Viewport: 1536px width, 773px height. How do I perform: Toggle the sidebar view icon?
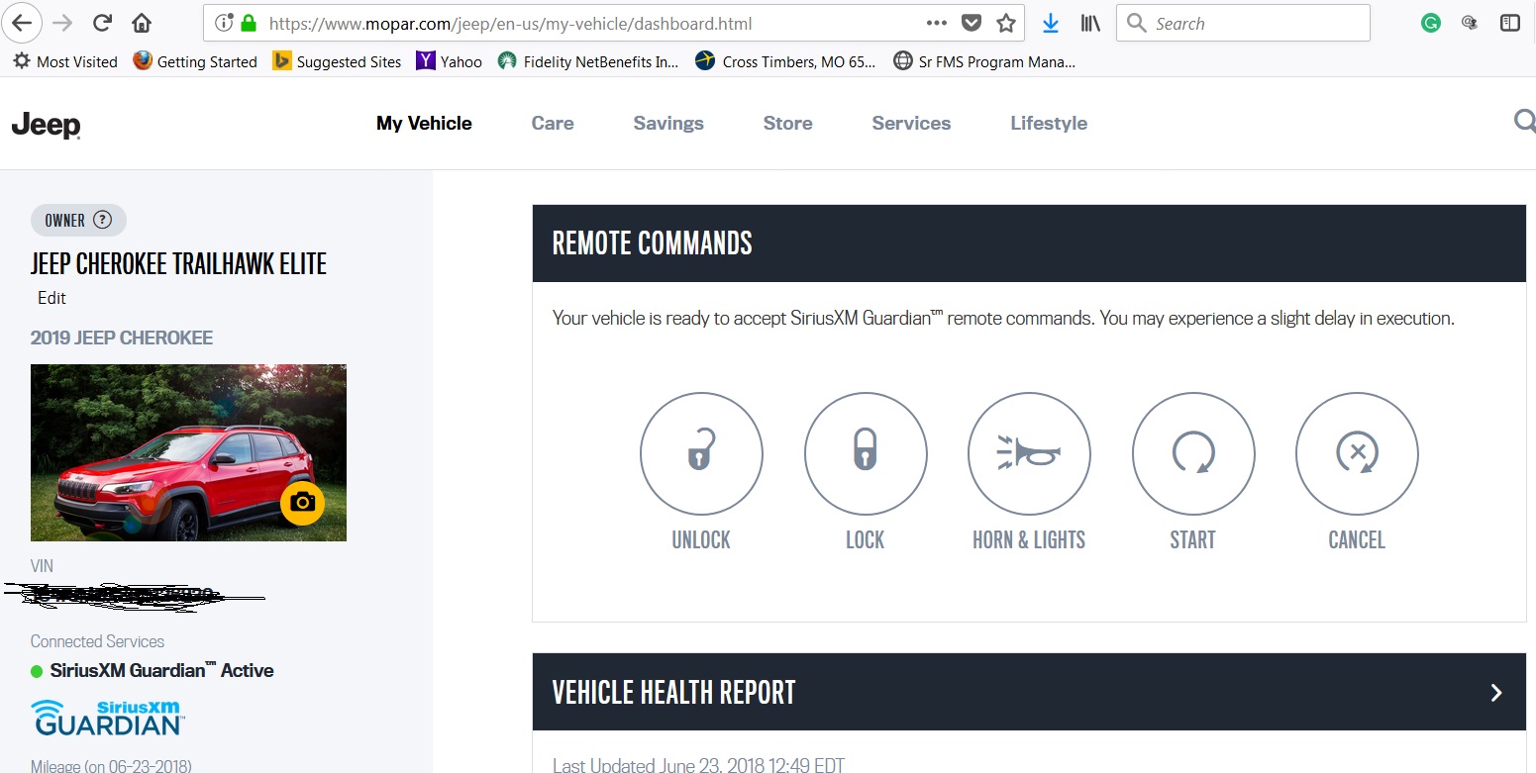(1509, 23)
